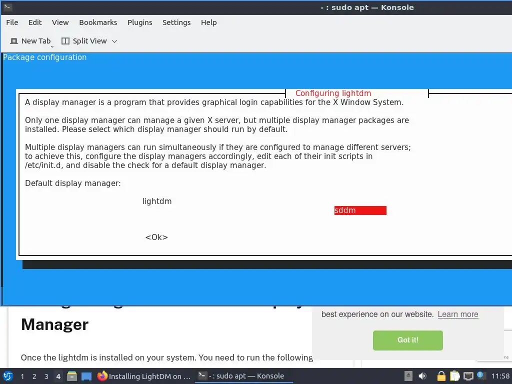Open the Edit menu
The image size is (512, 384).
(35, 22)
